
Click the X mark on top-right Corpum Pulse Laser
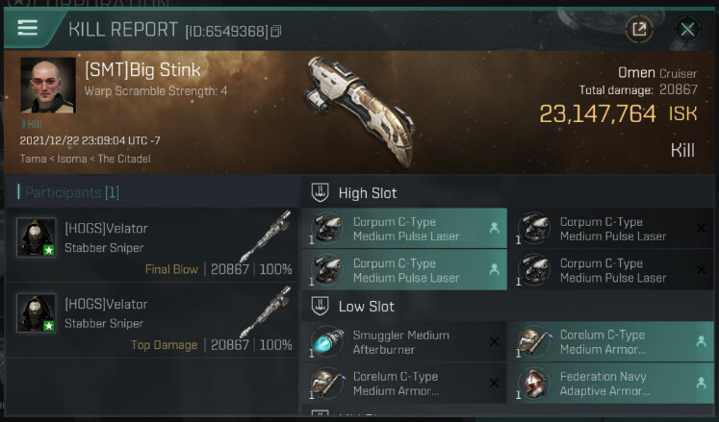(x=701, y=229)
